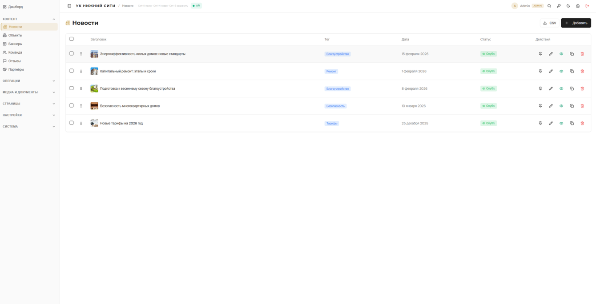Viewport: 596px width, 304px height.
Task: Open Баннеры in the sidebar
Action: (29, 44)
